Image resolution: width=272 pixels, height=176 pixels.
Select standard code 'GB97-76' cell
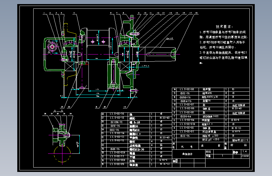(115, 126)
